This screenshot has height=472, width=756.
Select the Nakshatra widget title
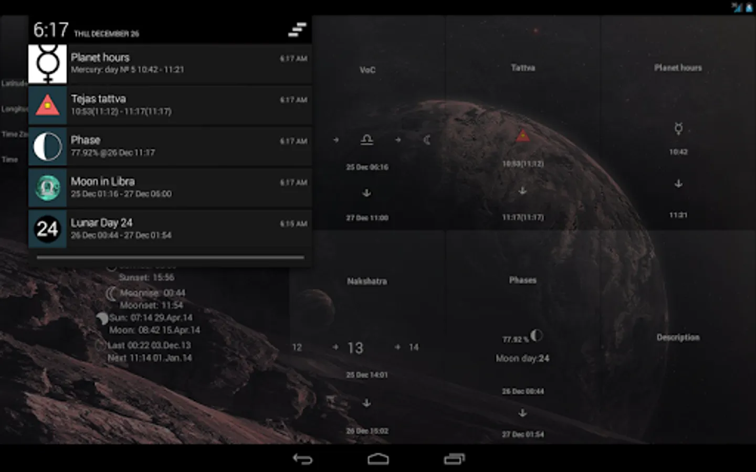367,282
